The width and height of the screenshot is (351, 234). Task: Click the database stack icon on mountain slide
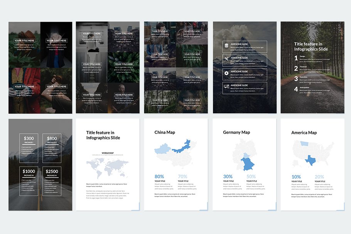coord(226,46)
